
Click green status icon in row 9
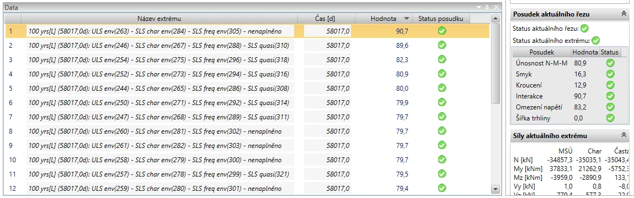pos(442,146)
